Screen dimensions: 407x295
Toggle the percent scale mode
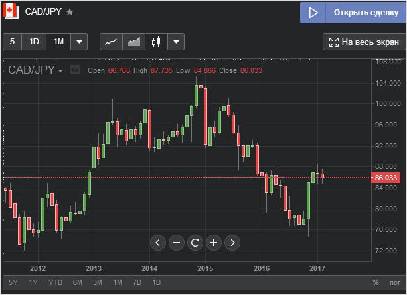tap(375, 283)
